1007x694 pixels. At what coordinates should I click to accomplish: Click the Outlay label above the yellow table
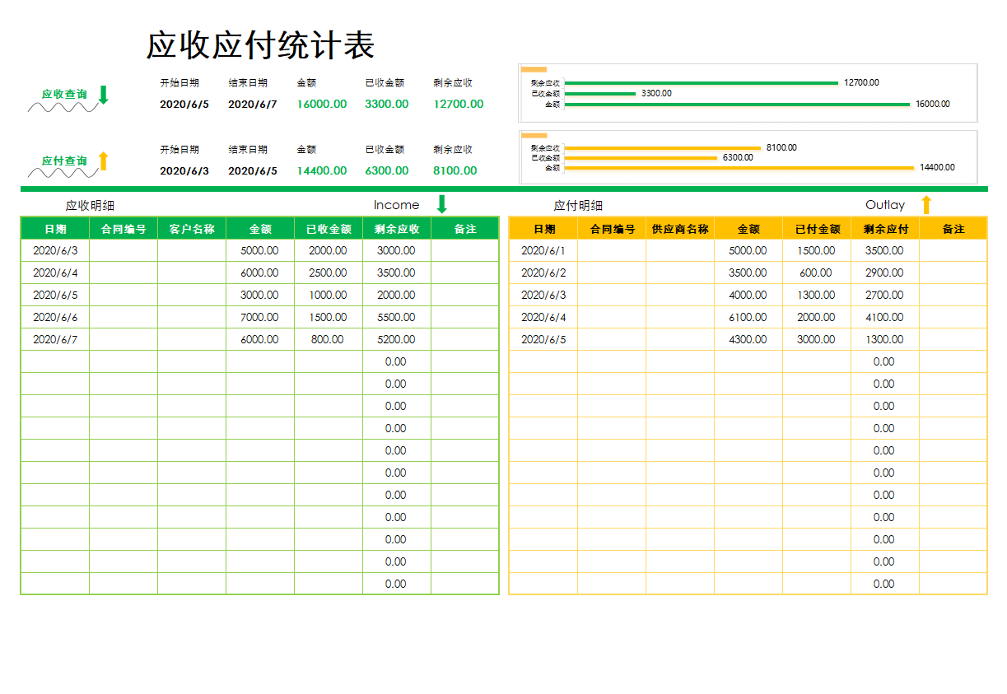883,204
